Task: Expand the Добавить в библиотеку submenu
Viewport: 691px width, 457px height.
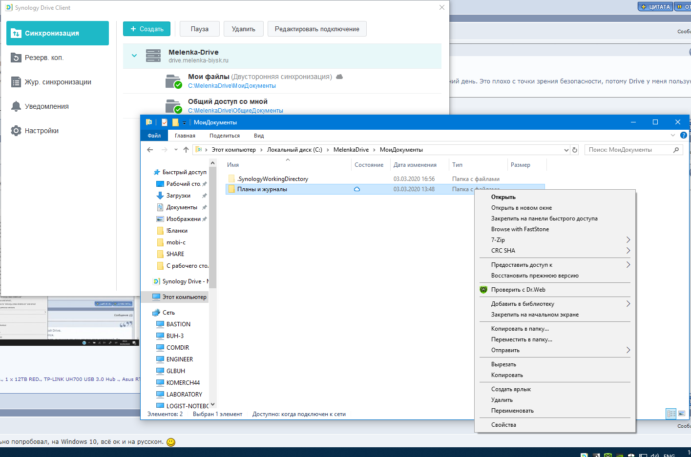Action: coord(628,304)
